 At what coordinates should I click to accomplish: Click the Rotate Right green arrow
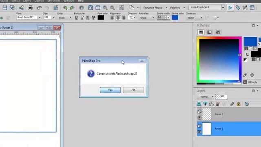pos(72,8)
